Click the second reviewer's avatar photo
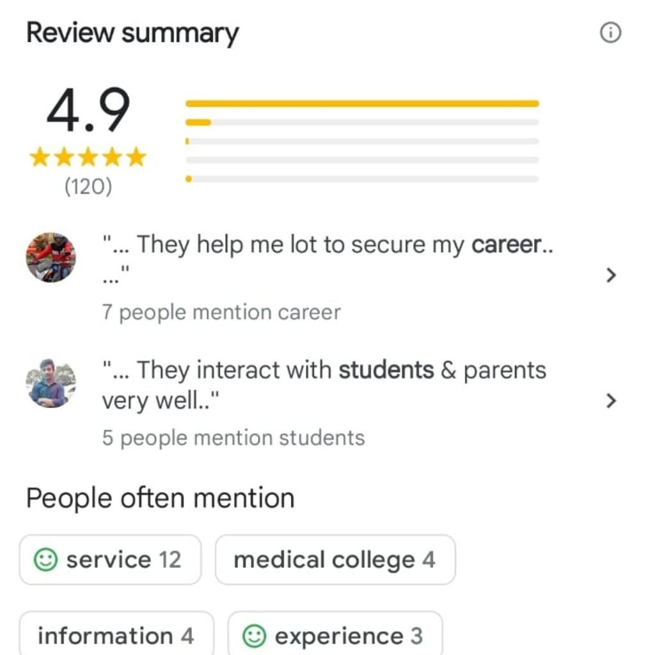The width and height of the screenshot is (655, 655). click(x=50, y=384)
